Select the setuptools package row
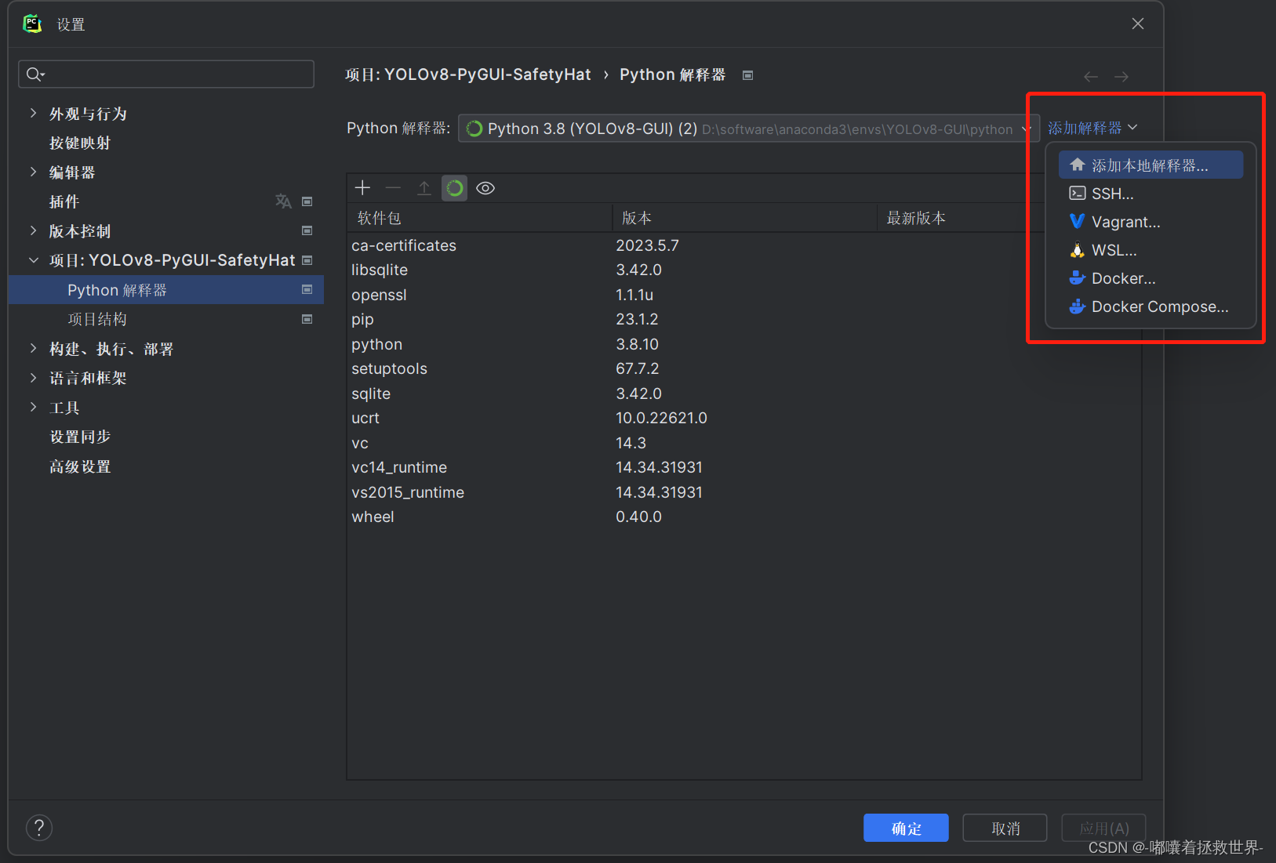Screen dimensions: 1276x863 [743, 368]
